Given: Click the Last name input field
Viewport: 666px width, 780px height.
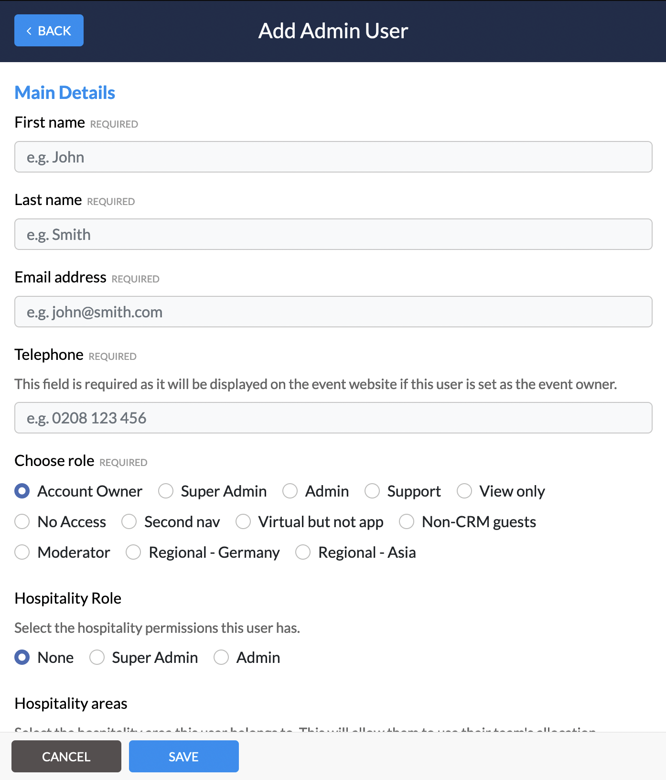Looking at the screenshot, I should point(333,234).
